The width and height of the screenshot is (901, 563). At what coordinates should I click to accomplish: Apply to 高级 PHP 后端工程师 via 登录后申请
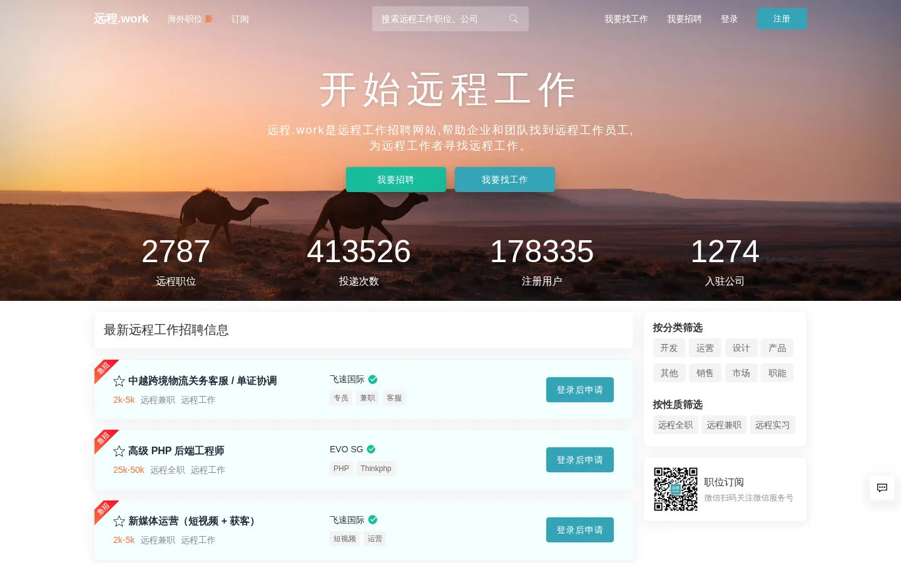(x=580, y=460)
